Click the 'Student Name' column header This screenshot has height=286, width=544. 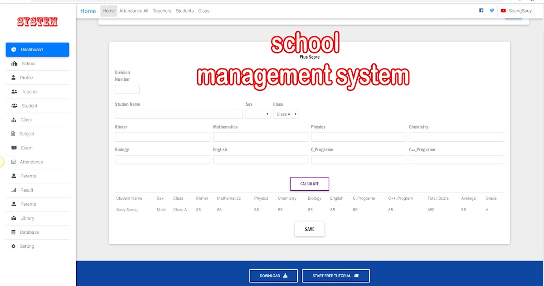tap(129, 198)
